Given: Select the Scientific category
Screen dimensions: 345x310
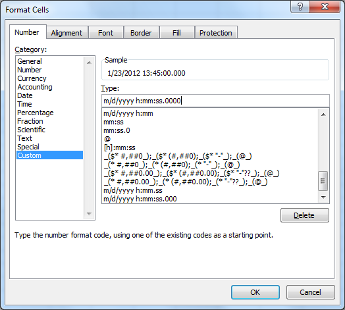Looking at the screenshot, I should click(31, 130).
